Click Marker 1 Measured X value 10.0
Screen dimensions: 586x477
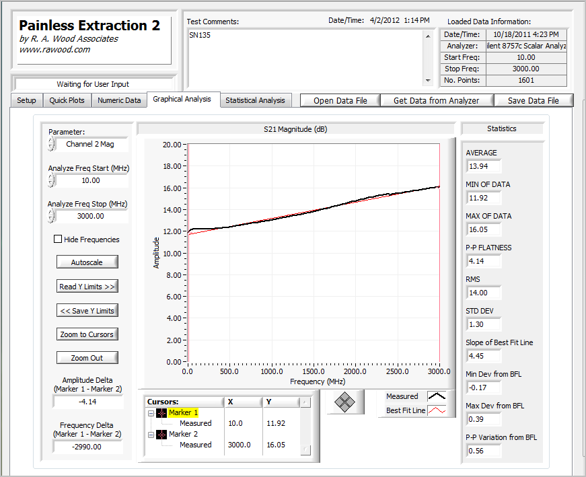pyautogui.click(x=235, y=423)
